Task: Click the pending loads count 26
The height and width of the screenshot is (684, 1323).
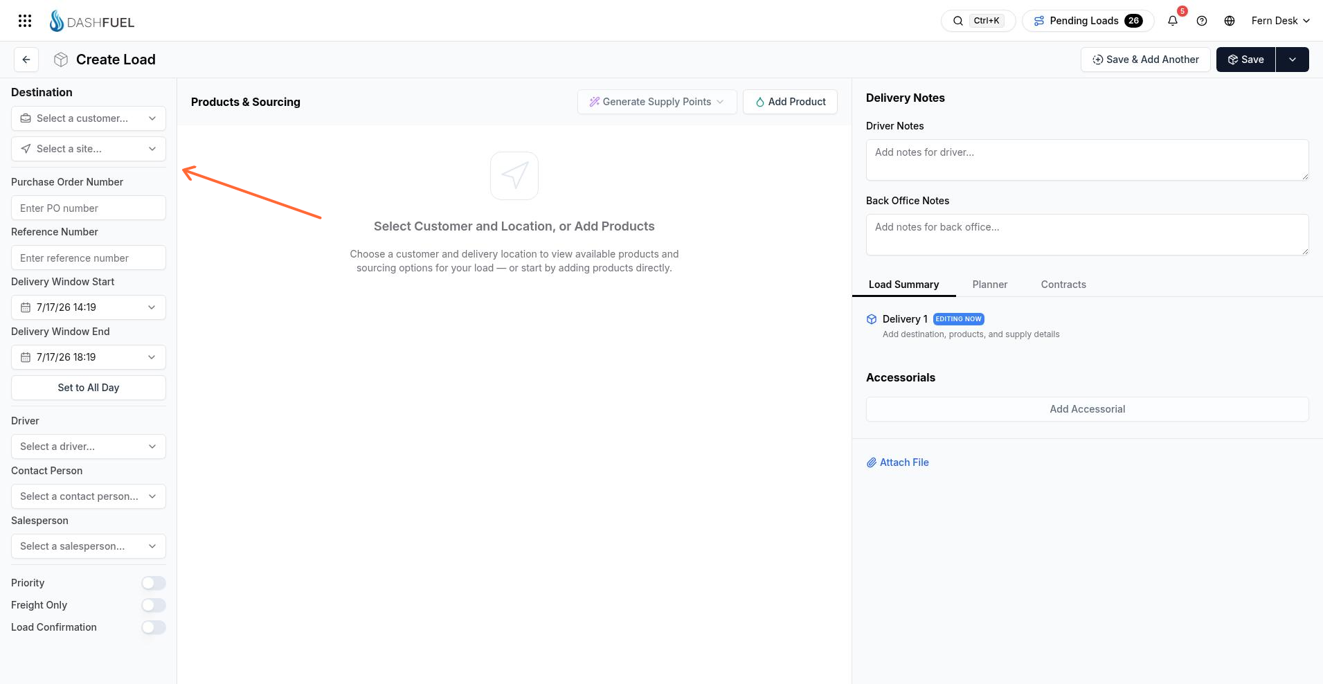Action: pyautogui.click(x=1133, y=21)
